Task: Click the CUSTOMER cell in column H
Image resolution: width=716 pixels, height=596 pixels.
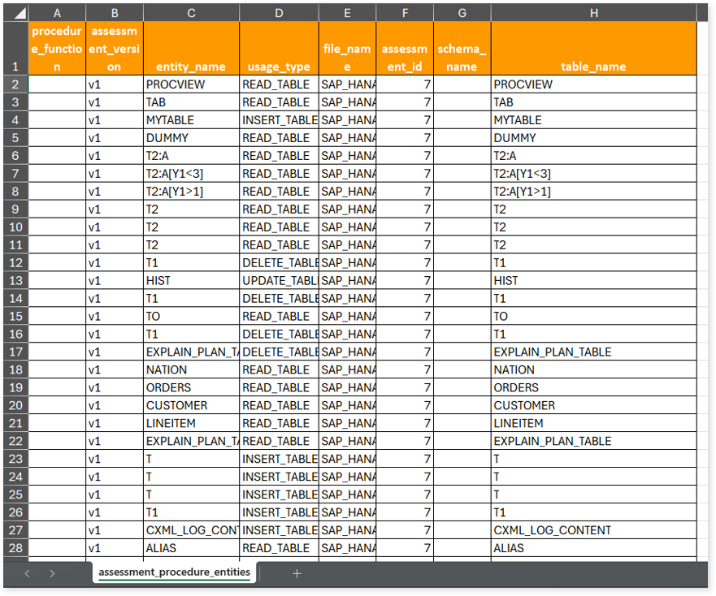Action: [593, 405]
